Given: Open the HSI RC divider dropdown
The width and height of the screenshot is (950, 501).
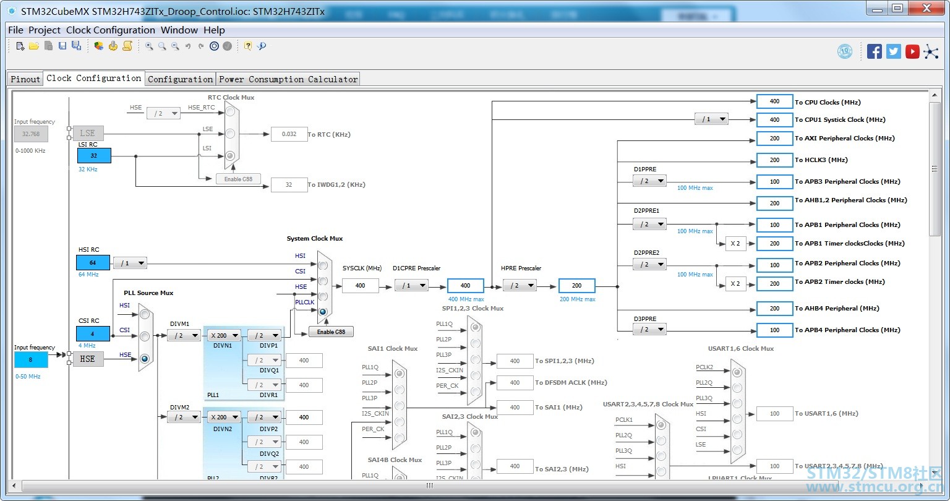Looking at the screenshot, I should 130,263.
